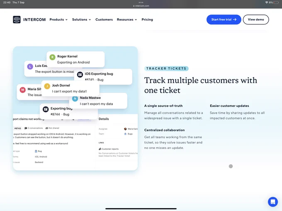Click Nada Mastwe's blue avatar
Viewport: 282px width, 211px height.
pyautogui.click(x=75, y=98)
